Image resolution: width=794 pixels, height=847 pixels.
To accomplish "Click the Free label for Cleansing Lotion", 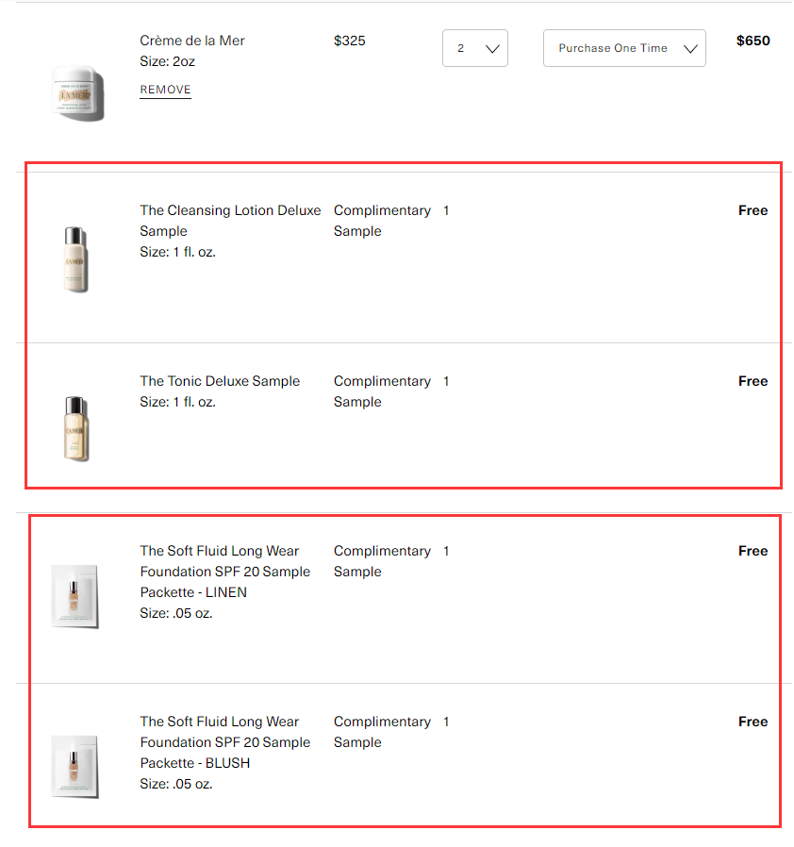I will [753, 210].
